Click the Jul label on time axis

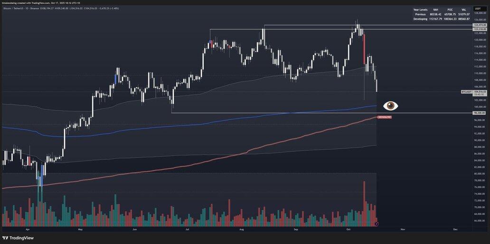click(x=188, y=229)
